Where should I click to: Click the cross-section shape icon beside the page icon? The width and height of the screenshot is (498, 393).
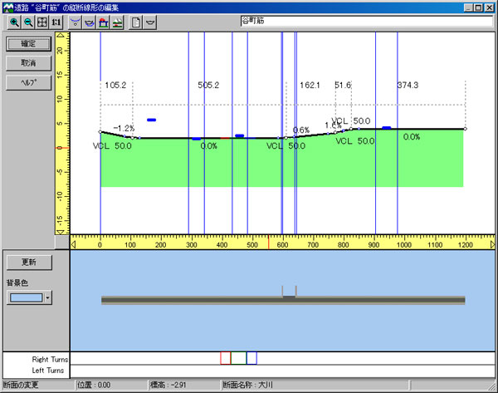pyautogui.click(x=150, y=22)
